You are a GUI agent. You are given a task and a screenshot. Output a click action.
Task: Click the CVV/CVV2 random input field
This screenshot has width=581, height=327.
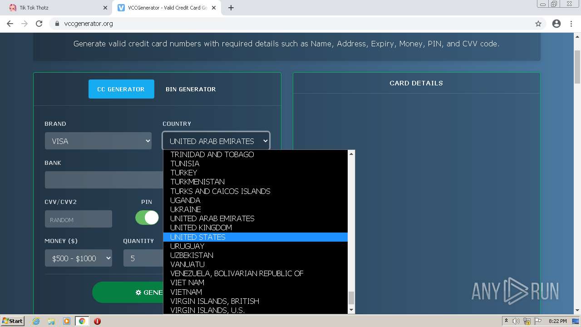click(x=78, y=219)
